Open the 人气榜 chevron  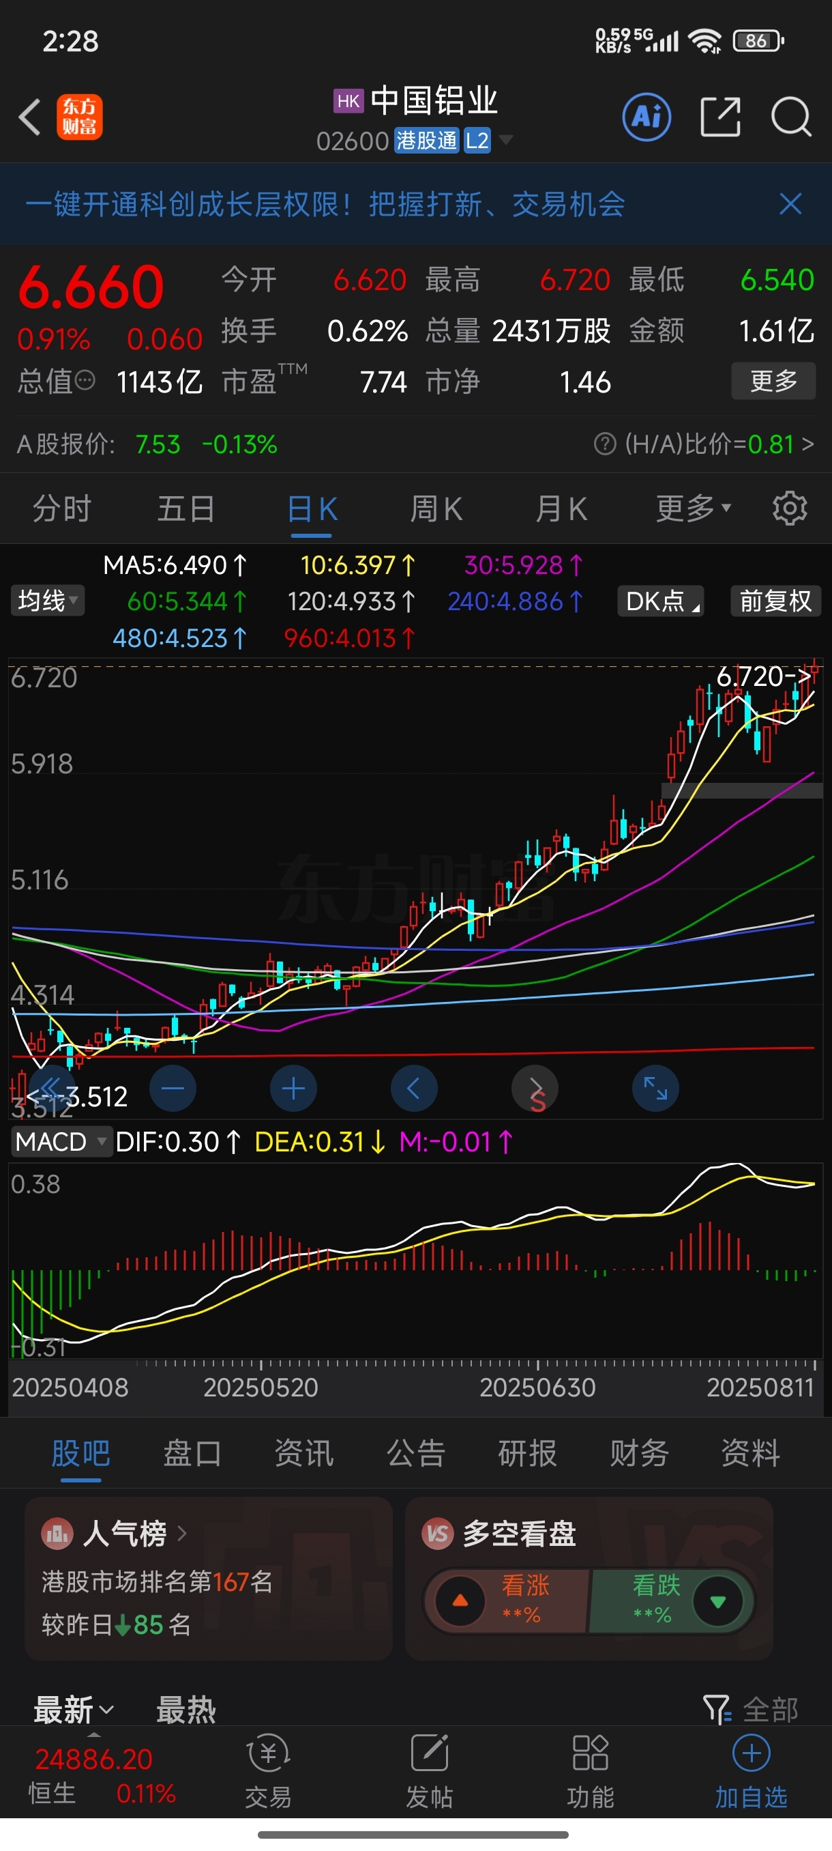[x=181, y=1534]
